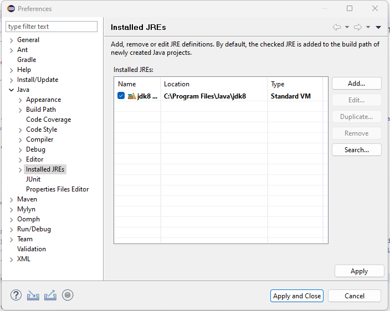Expand the General tree node
Screen dimensions: 390x311
(11, 40)
